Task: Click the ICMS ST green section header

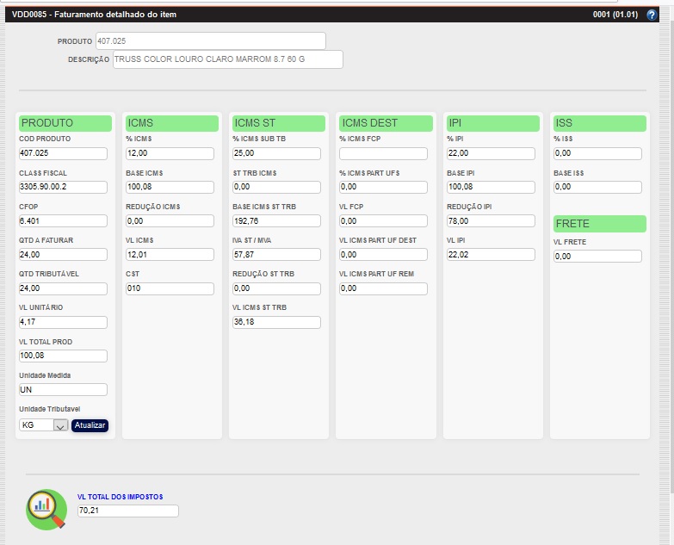Action: [x=279, y=123]
